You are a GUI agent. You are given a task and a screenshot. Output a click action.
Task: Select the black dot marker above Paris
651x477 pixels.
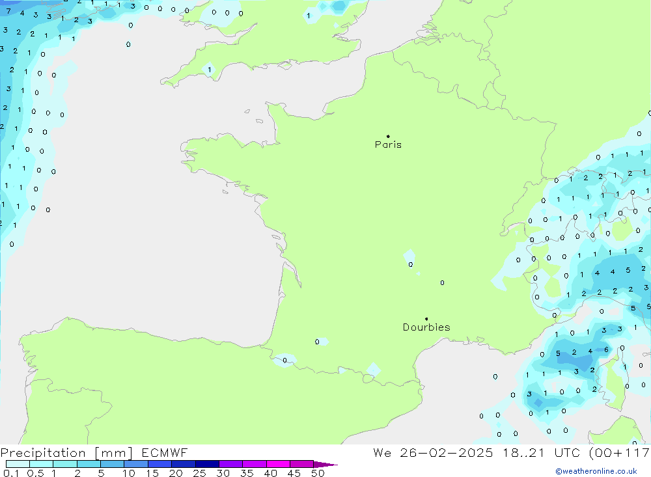pyautogui.click(x=388, y=136)
